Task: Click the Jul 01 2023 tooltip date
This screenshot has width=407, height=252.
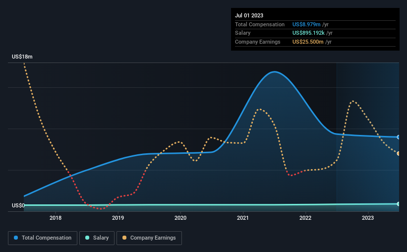Action: (249, 15)
